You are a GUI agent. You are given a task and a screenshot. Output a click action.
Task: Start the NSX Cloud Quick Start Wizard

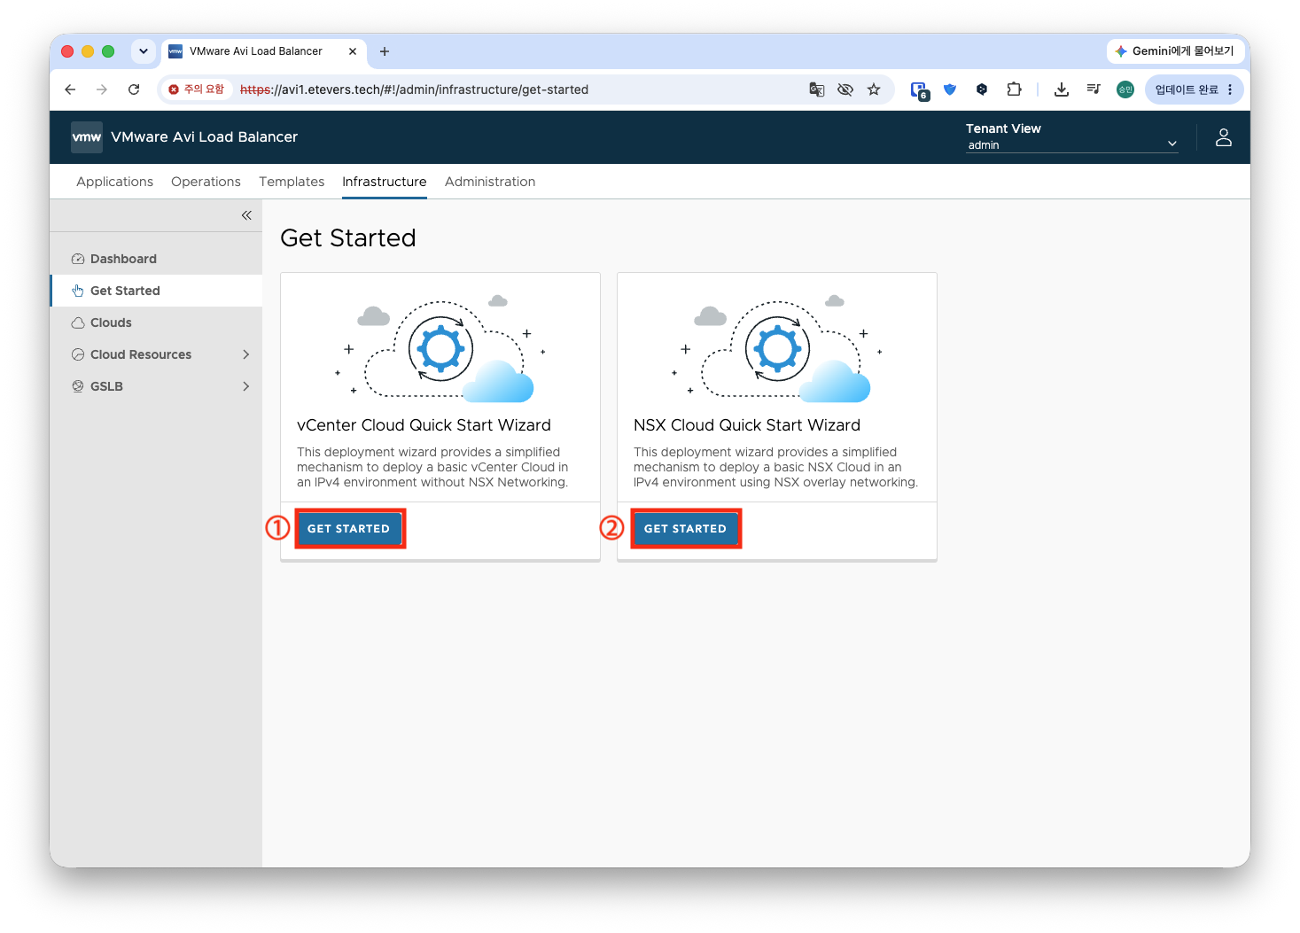click(x=685, y=528)
